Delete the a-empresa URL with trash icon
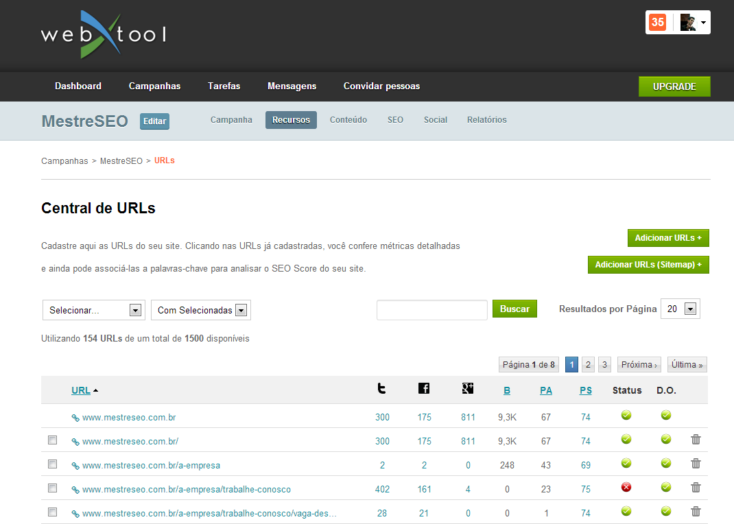This screenshot has height=524, width=734. coord(696,464)
